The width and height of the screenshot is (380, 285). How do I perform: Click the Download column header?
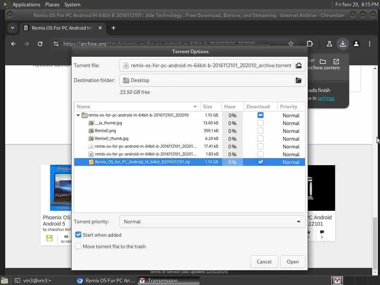[261, 107]
